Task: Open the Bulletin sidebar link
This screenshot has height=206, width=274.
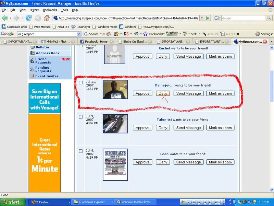Action: pos(42,47)
